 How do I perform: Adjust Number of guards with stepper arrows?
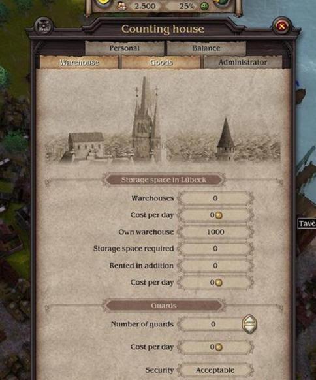[x=249, y=324]
